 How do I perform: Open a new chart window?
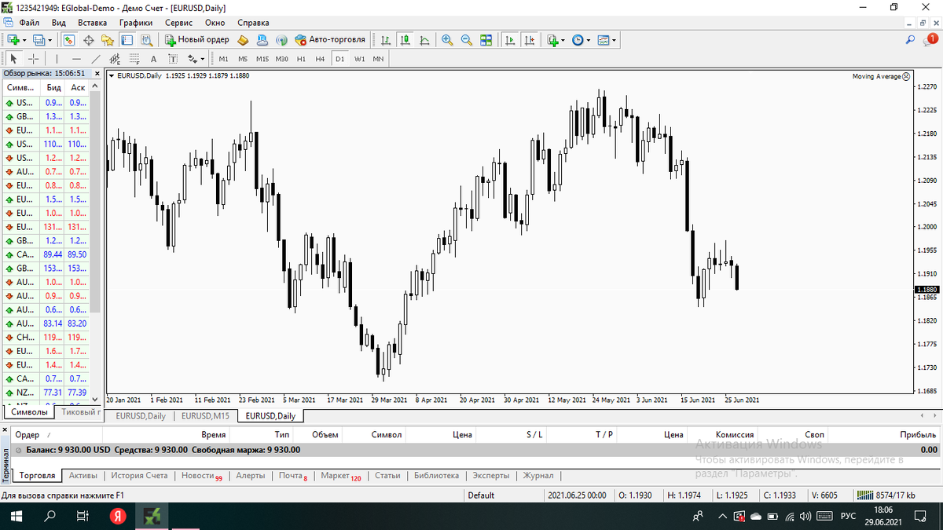click(x=13, y=39)
